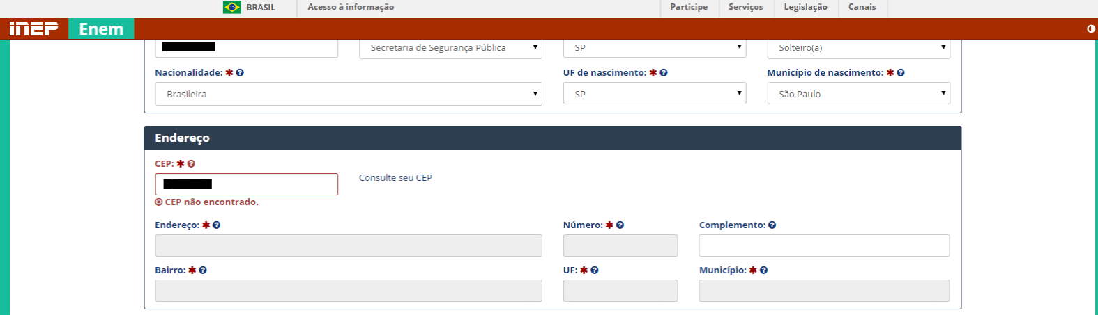The image size is (1098, 315).
Task: Click the CEP input field
Action: coord(247,184)
